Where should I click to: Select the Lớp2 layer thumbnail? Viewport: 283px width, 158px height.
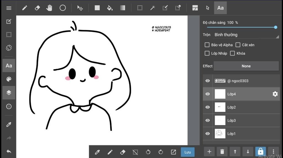point(220,107)
